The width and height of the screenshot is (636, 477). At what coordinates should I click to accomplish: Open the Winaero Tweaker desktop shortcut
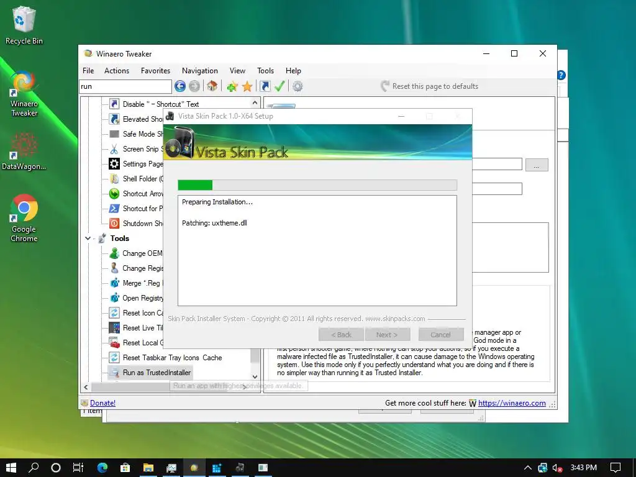pyautogui.click(x=24, y=94)
